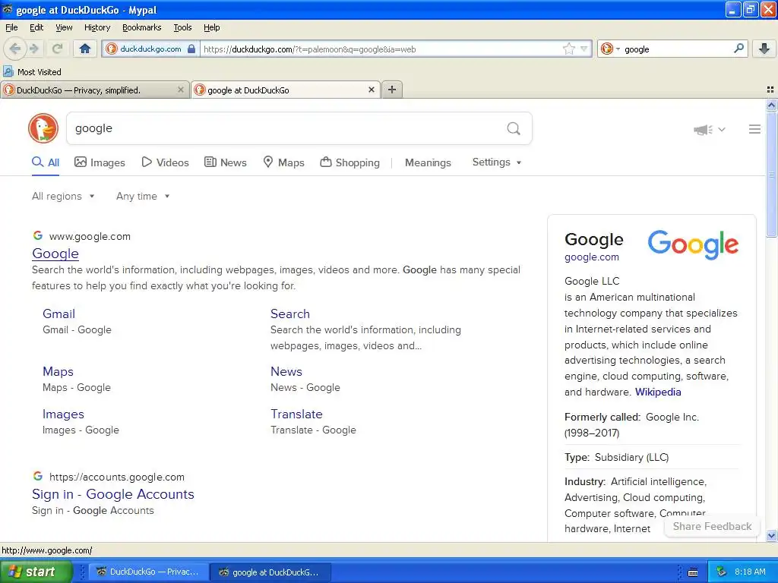Click the DuckDuckGo duck logo
The height and width of the screenshot is (583, 778).
pyautogui.click(x=43, y=128)
